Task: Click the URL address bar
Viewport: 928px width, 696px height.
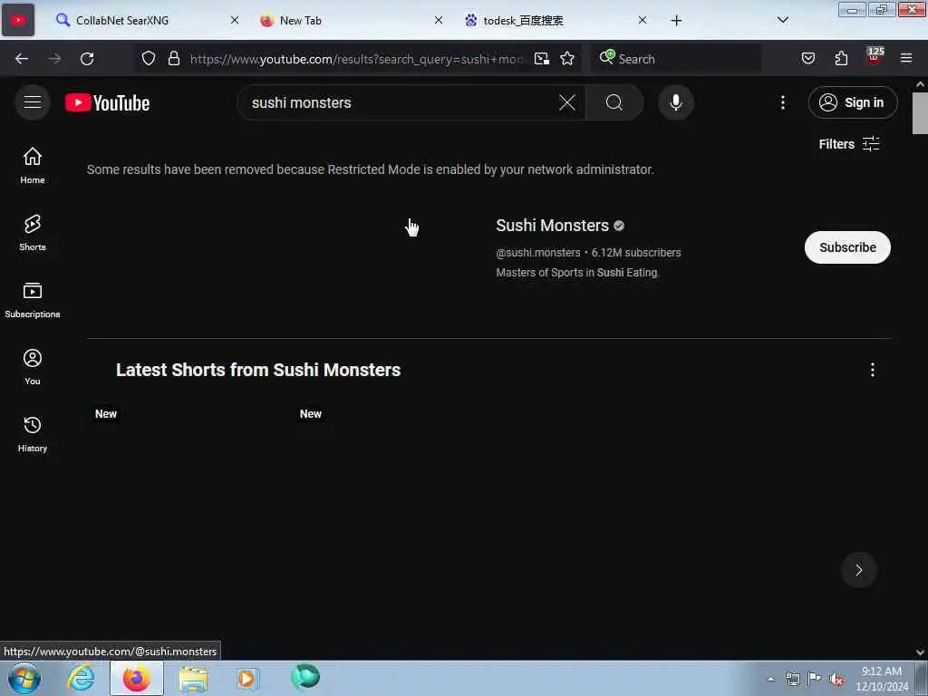Action: click(357, 59)
